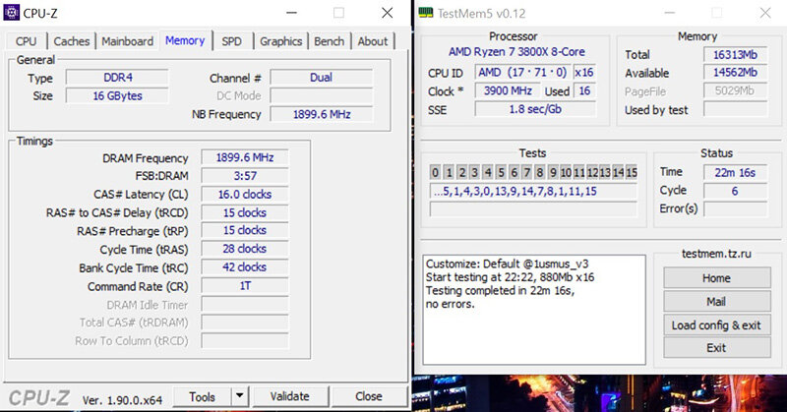Image resolution: width=787 pixels, height=412 pixels.
Task: Click the Available 14562Mb field
Action: click(735, 72)
